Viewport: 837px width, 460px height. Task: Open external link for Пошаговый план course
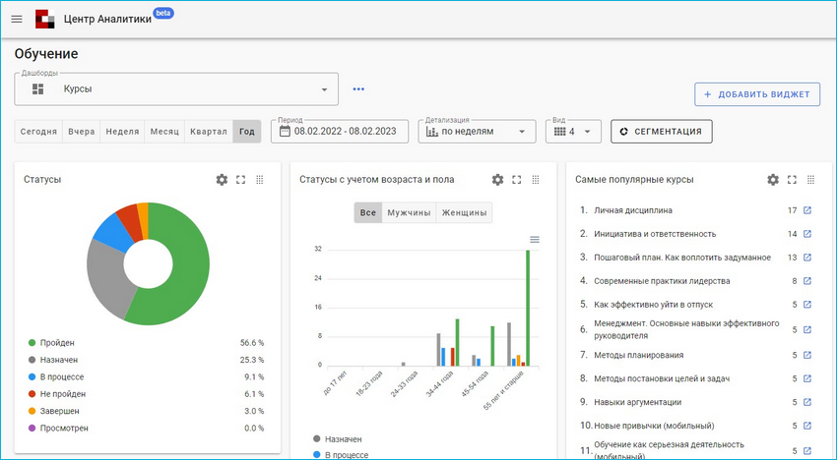[807, 258]
